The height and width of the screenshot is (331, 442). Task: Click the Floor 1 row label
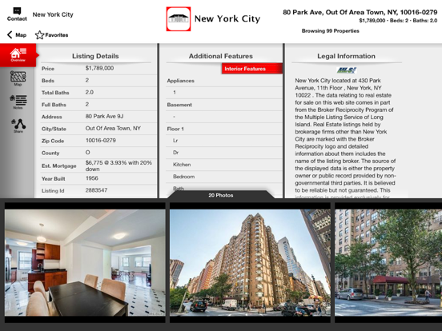(x=175, y=129)
